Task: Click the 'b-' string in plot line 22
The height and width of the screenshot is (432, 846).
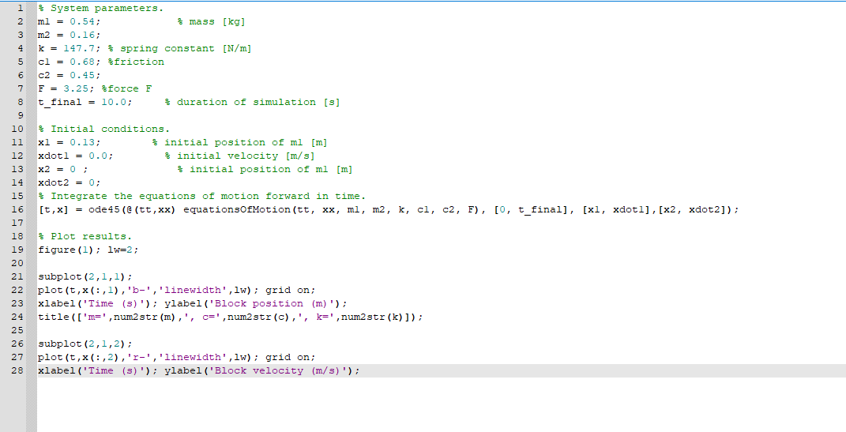Action: 139,290
